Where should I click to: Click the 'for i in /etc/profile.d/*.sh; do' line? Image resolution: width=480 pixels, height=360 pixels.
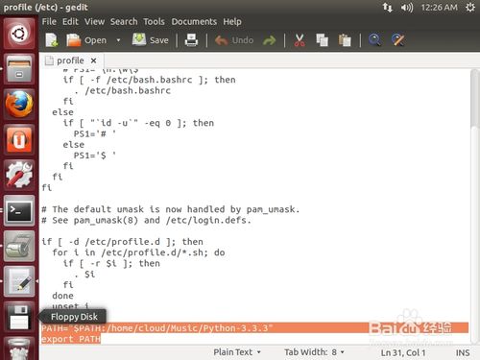138,252
